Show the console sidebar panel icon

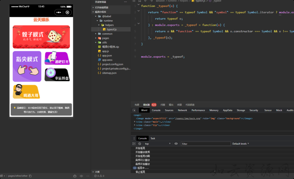tap(134, 144)
